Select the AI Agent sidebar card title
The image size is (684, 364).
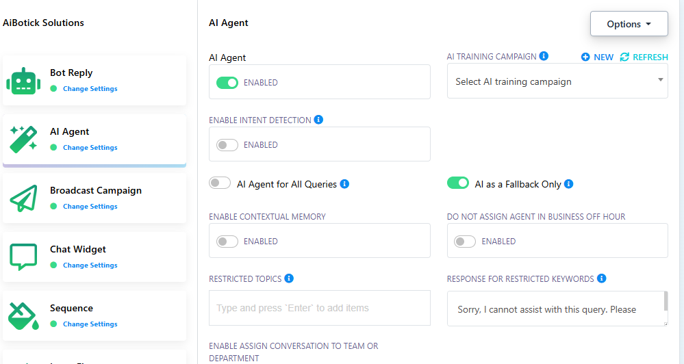(x=69, y=131)
